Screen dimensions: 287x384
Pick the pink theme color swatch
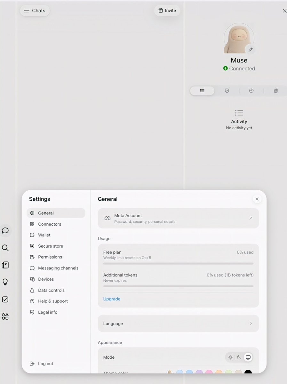[x=209, y=372]
